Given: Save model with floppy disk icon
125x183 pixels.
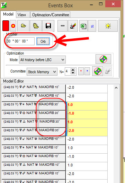Looking at the screenshot, I should click(48, 26).
